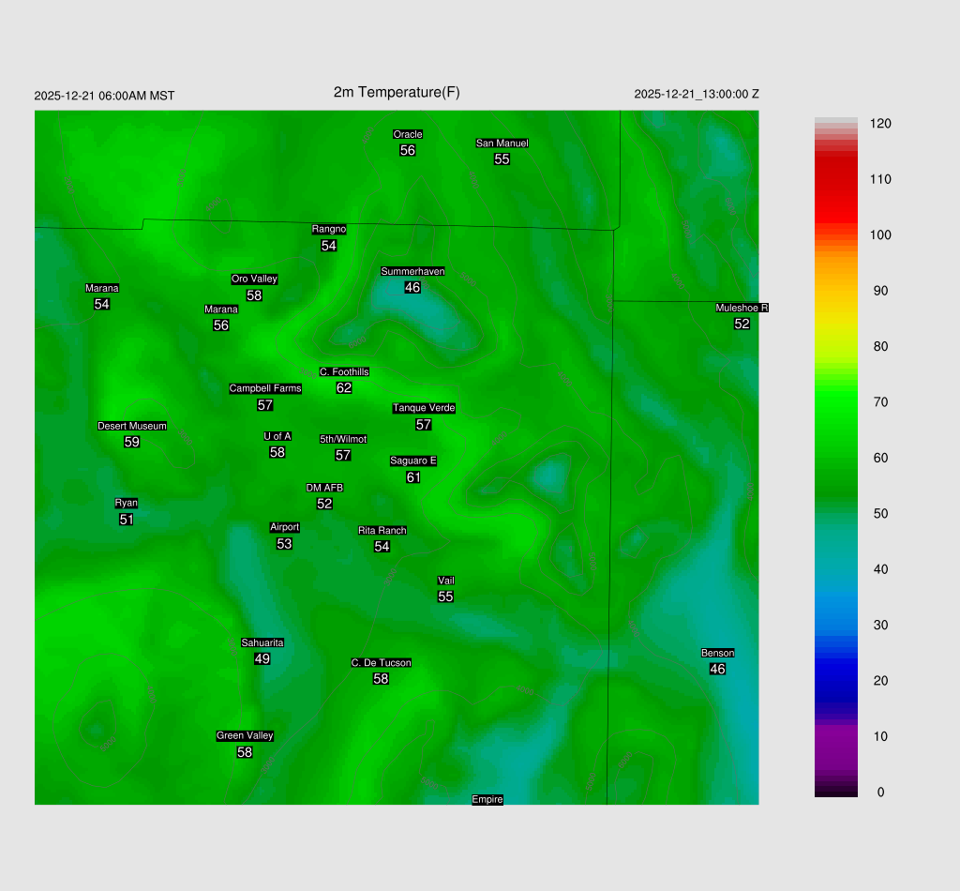This screenshot has height=891, width=960.
Task: Click the Empire label at map bottom
Action: click(x=487, y=800)
